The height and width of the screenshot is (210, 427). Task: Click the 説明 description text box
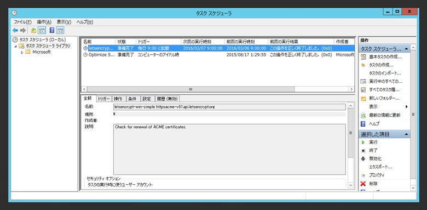click(229, 150)
